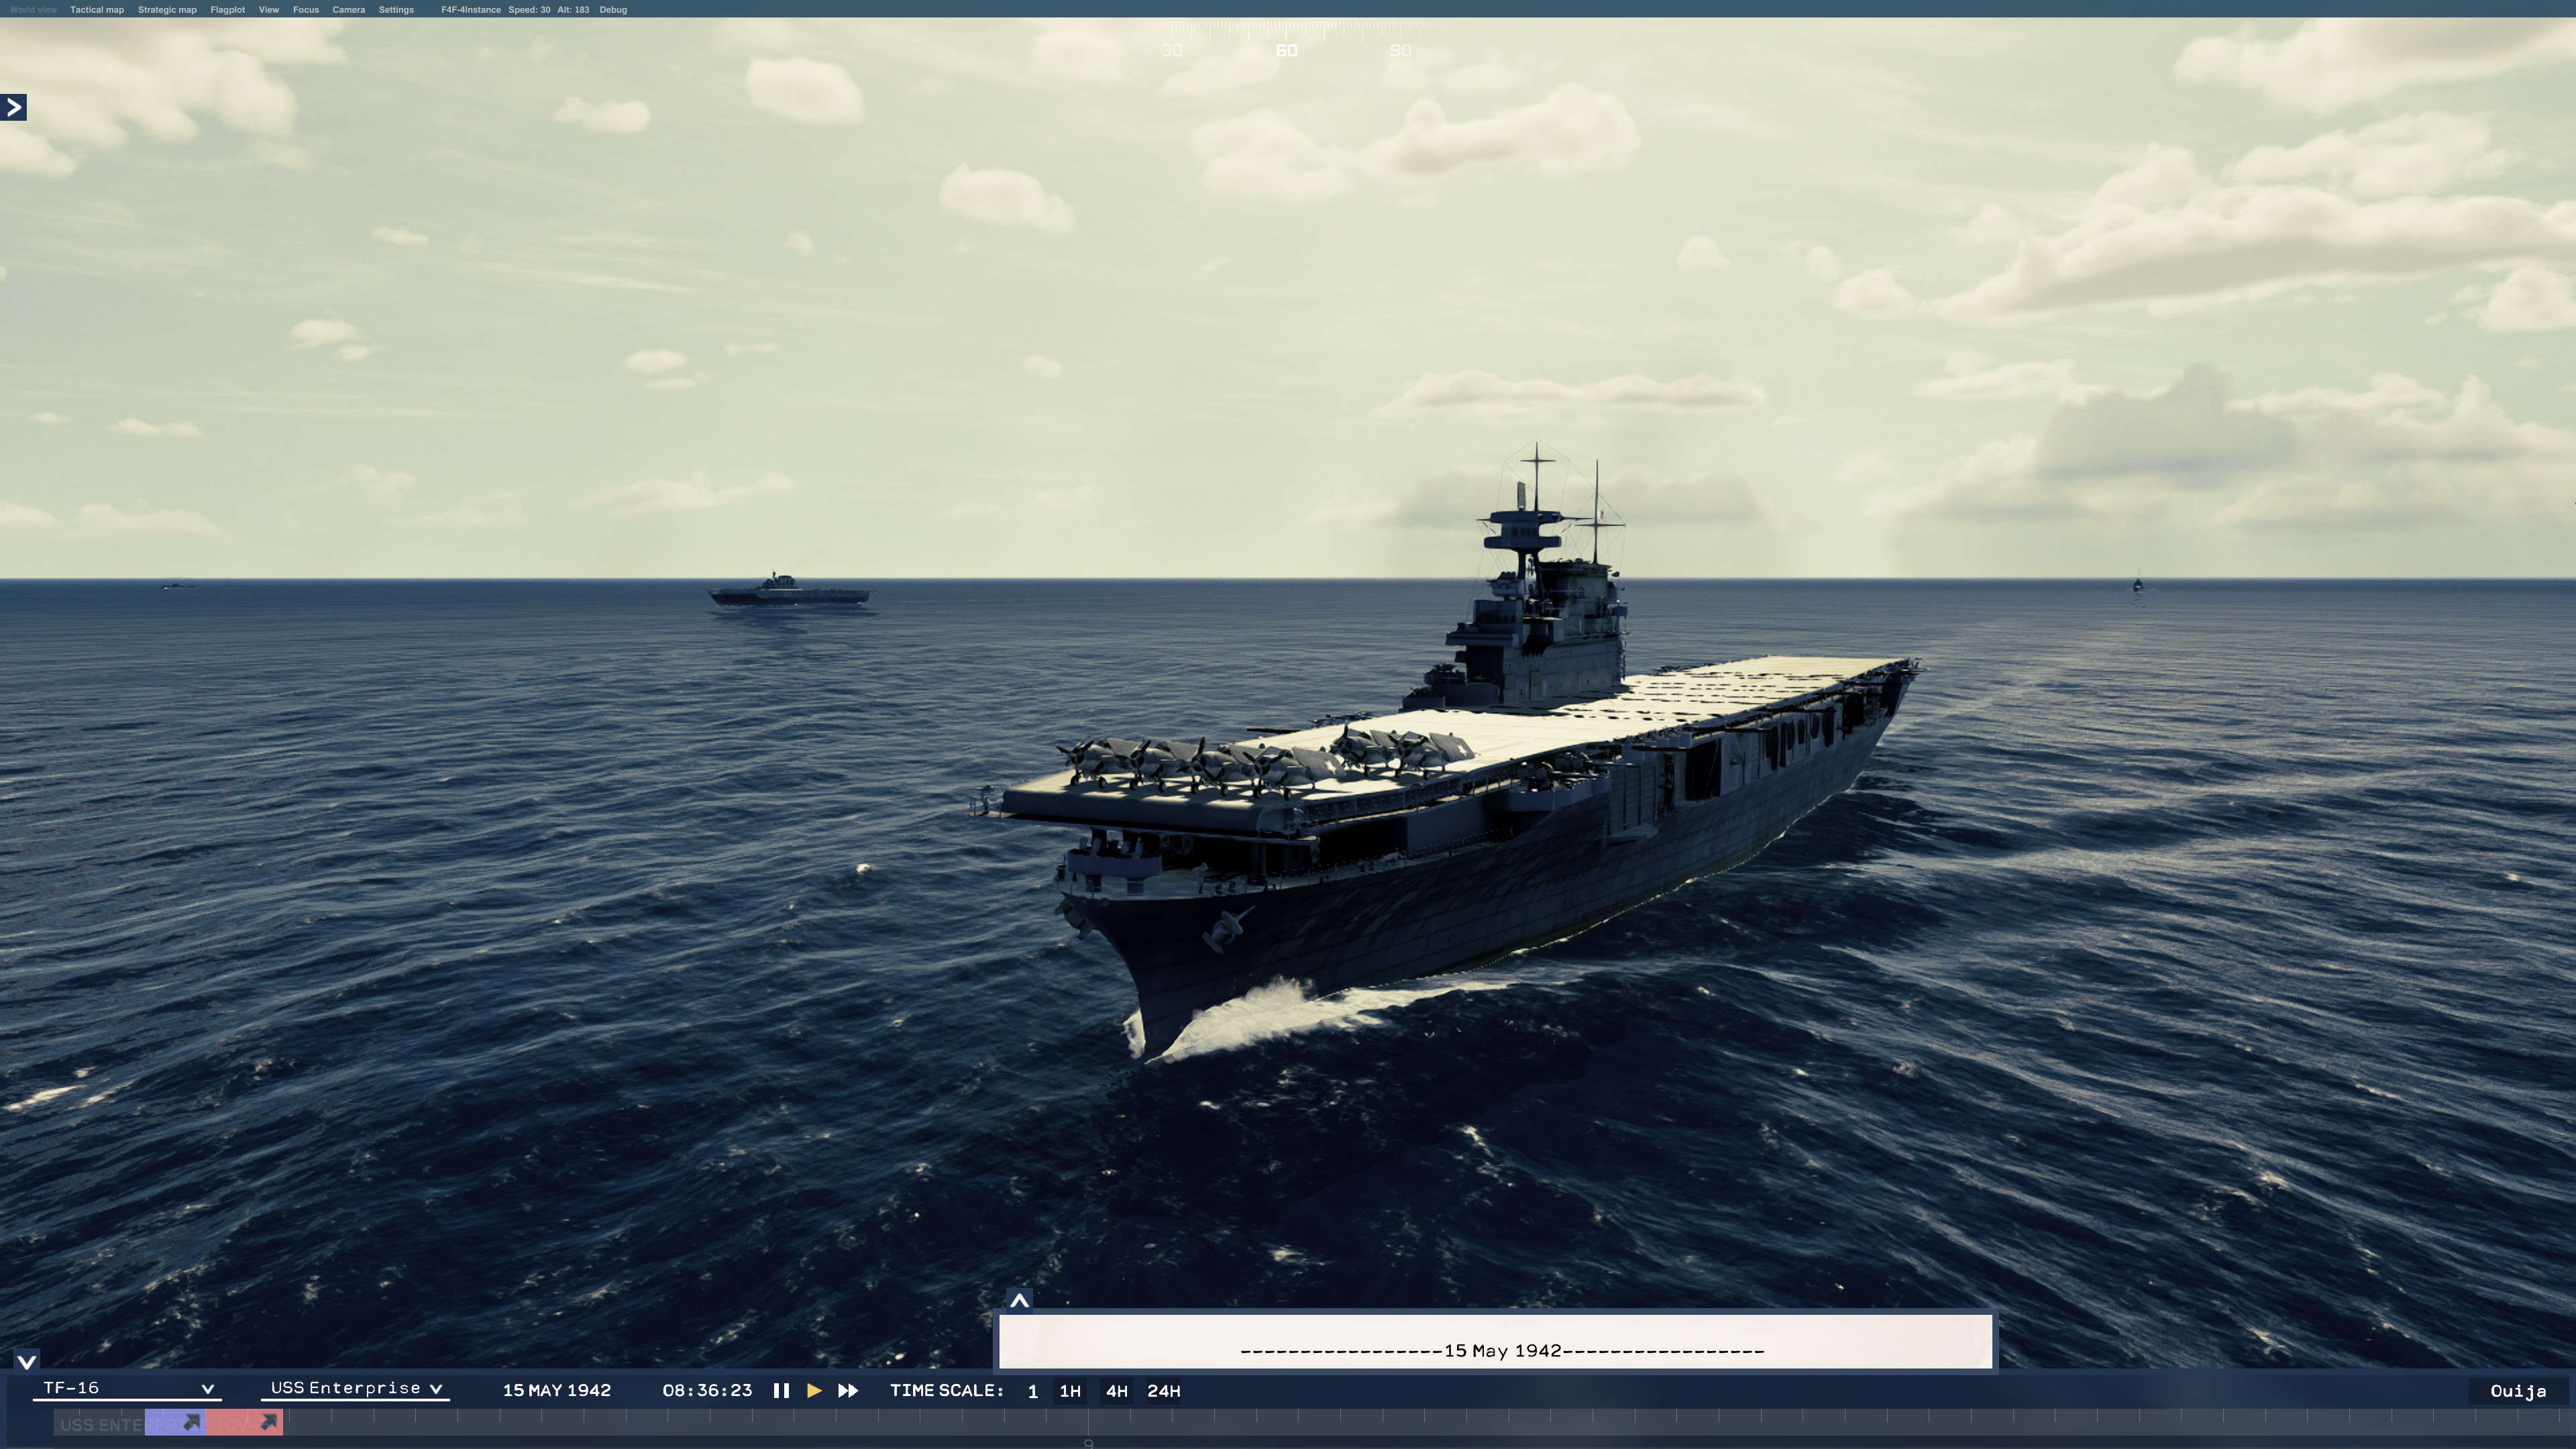
Task: Open the Flagplot view
Action: pyautogui.click(x=228, y=9)
